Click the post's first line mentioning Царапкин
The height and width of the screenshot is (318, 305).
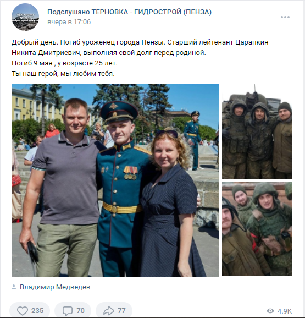pyautogui.click(x=140, y=42)
